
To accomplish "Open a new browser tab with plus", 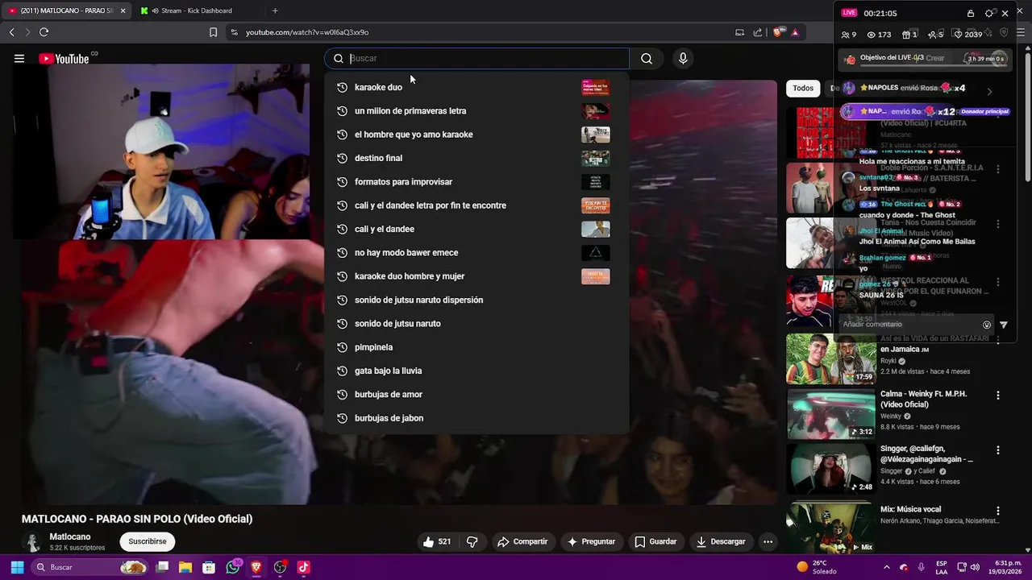I will (275, 10).
